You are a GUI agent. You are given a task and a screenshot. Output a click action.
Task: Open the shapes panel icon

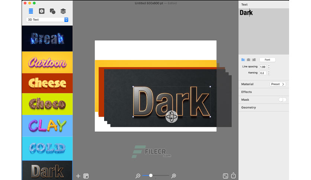pos(52,11)
